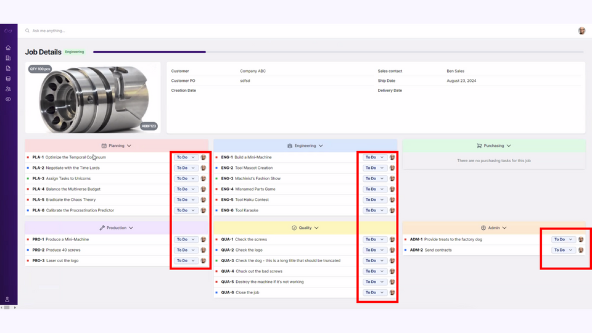
Task: Click the Engineering section icon
Action: [290, 146]
